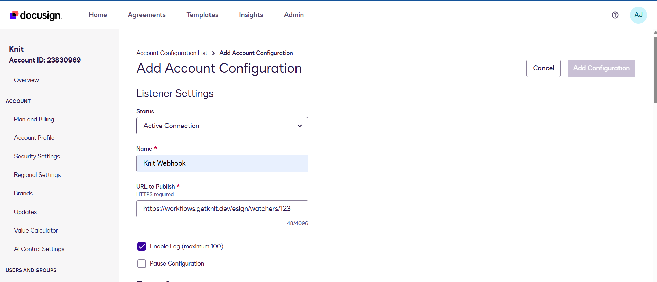Open Value Calculator
The image size is (657, 282).
click(36, 230)
